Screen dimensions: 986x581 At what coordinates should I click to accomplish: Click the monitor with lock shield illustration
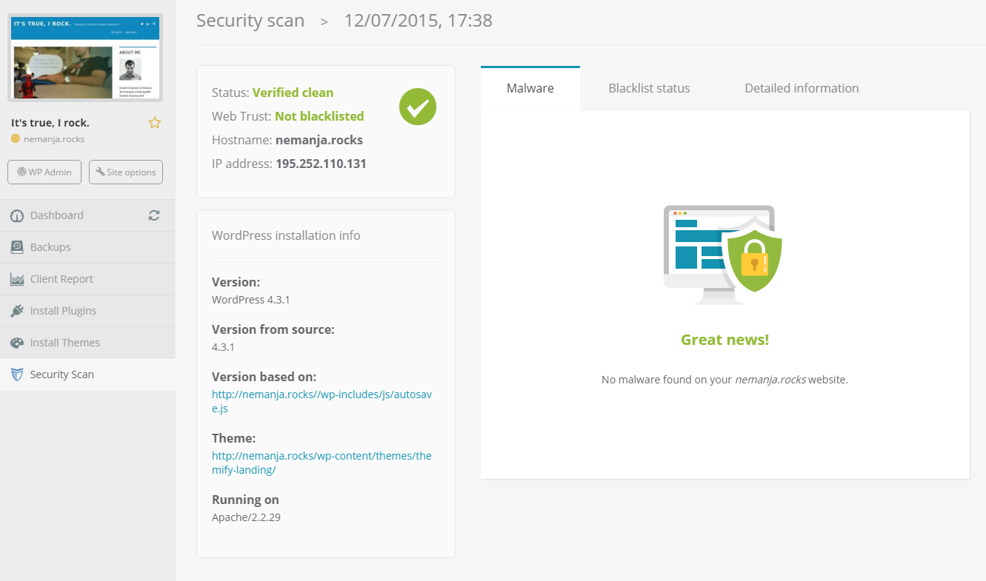(722, 254)
